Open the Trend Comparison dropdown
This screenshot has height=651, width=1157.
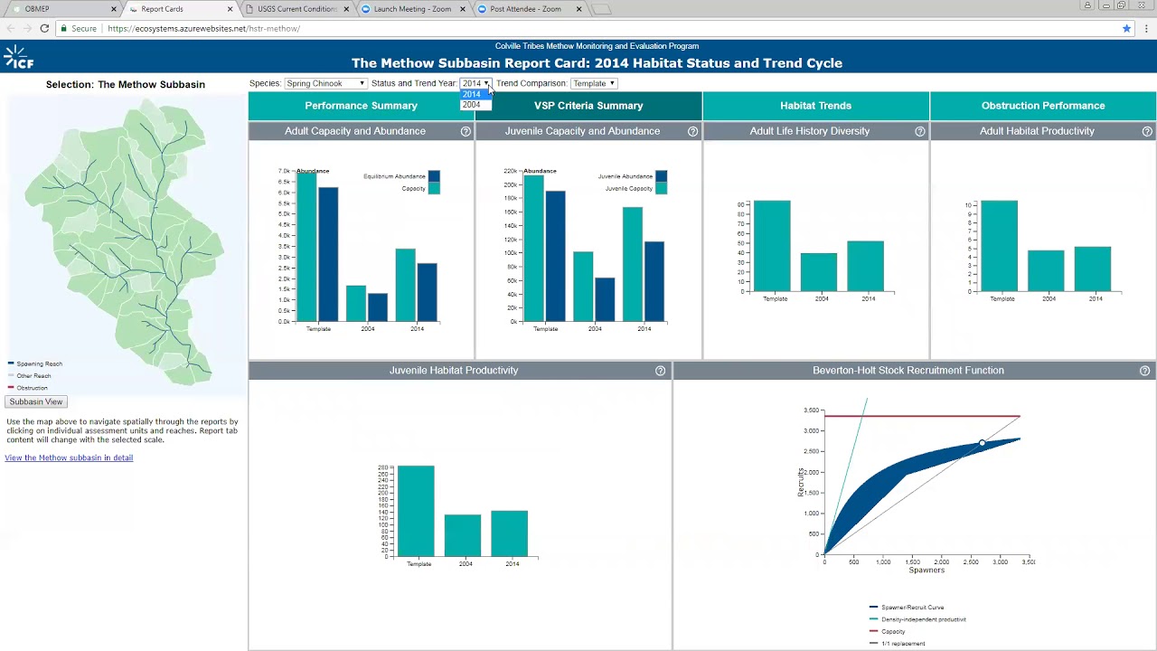point(594,83)
